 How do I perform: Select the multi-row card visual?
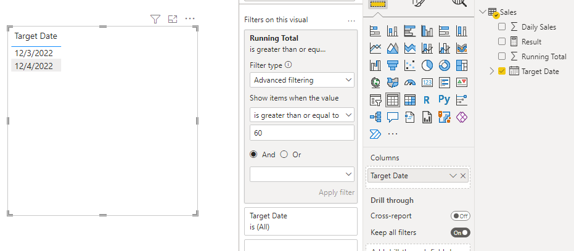[x=444, y=83]
